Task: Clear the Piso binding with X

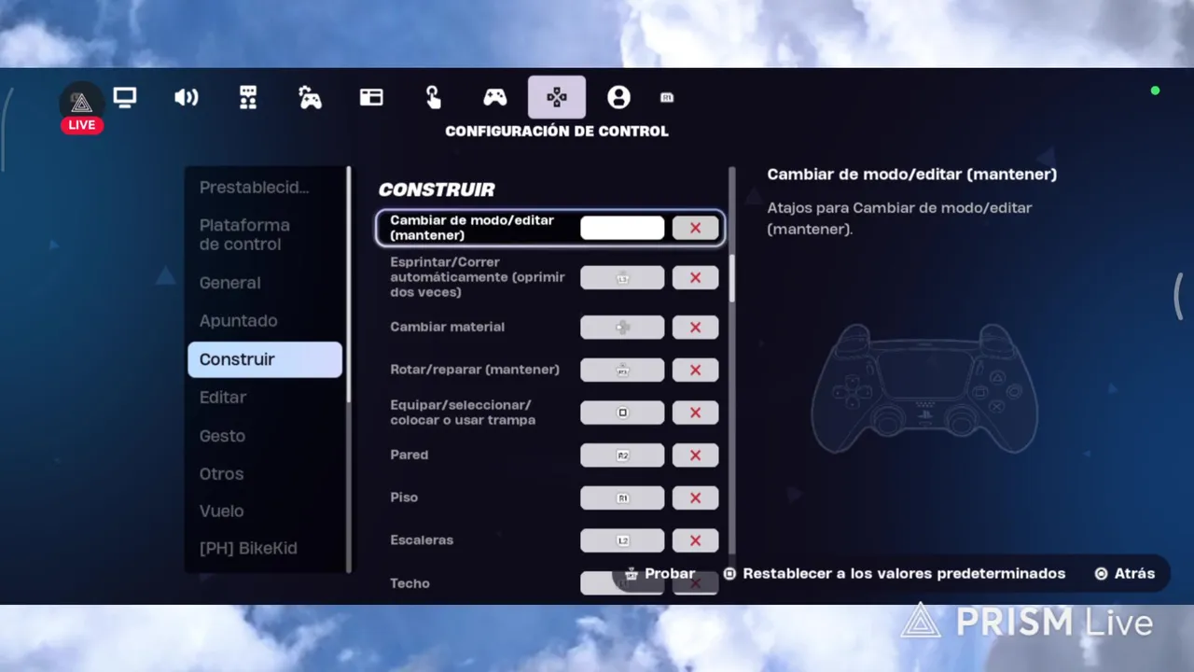Action: coord(696,498)
